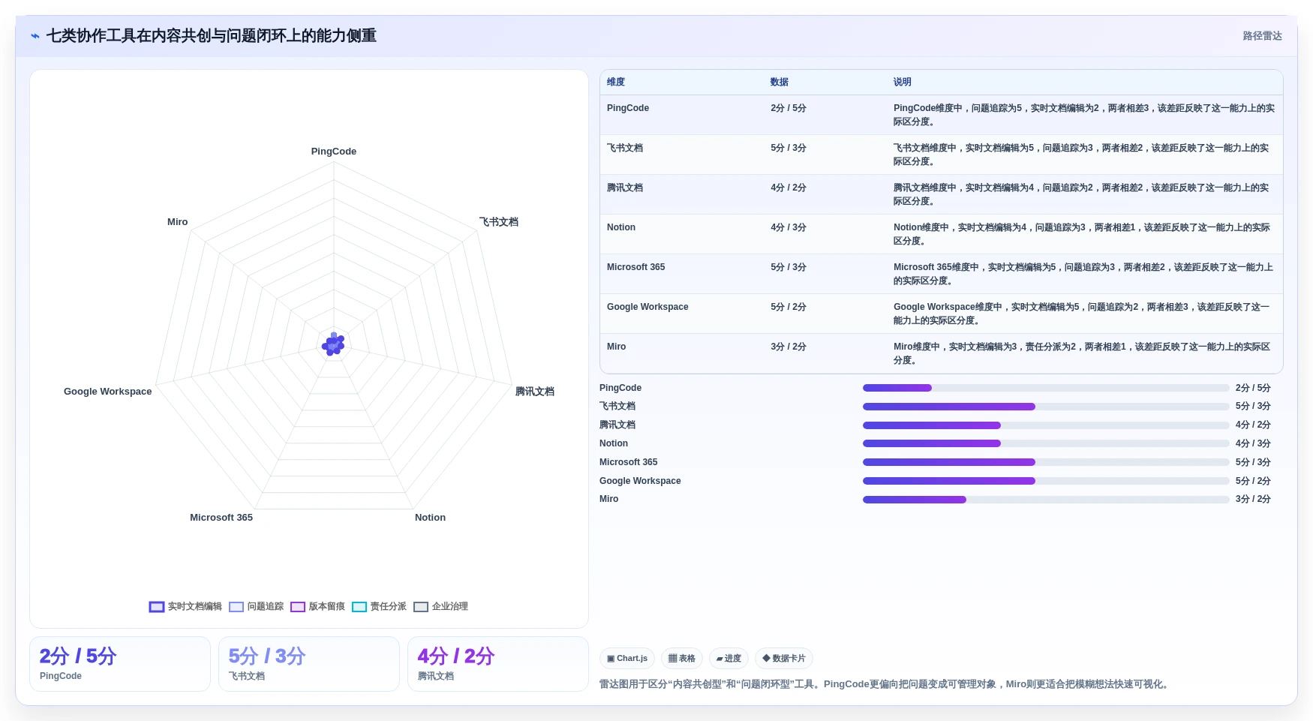Click the PingCode radar axis label
This screenshot has width=1313, height=721.
[334, 152]
